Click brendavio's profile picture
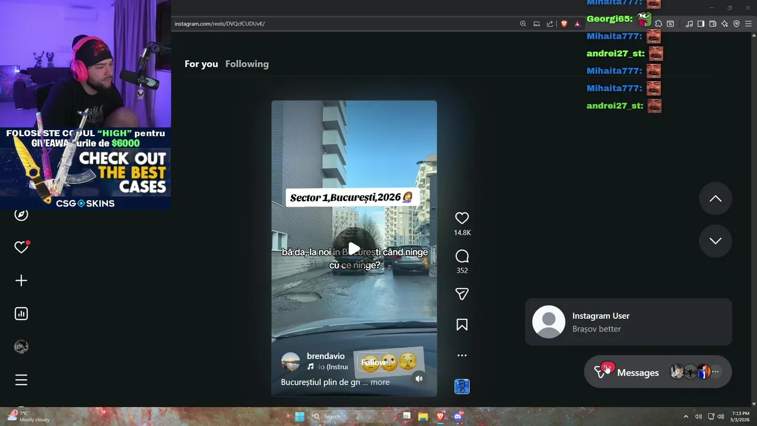757x426 pixels. point(290,362)
